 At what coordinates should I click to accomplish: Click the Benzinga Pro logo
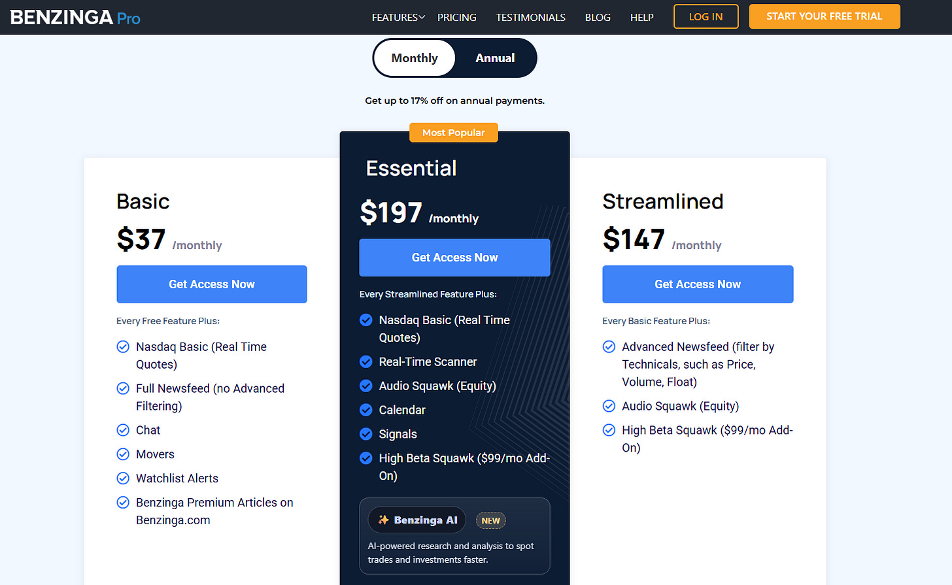pyautogui.click(x=75, y=18)
